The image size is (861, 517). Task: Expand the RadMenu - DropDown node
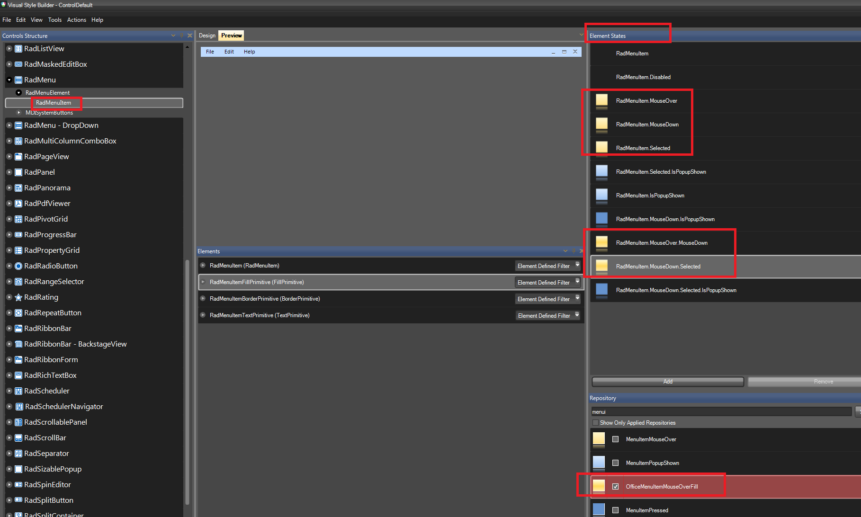tap(9, 125)
